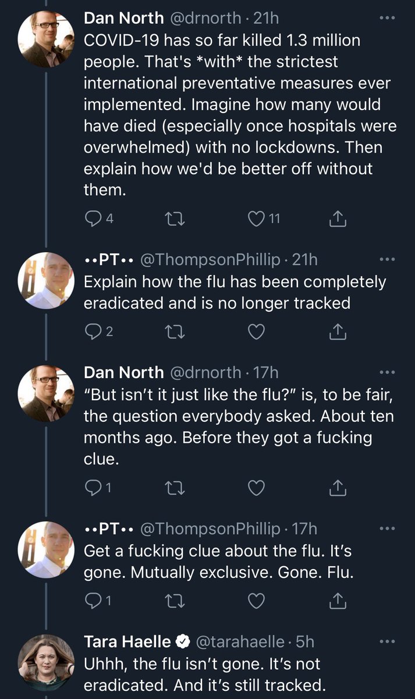The height and width of the screenshot is (699, 415).
Task: Open more menu on PT's 21h tweet
Action: 386,259
